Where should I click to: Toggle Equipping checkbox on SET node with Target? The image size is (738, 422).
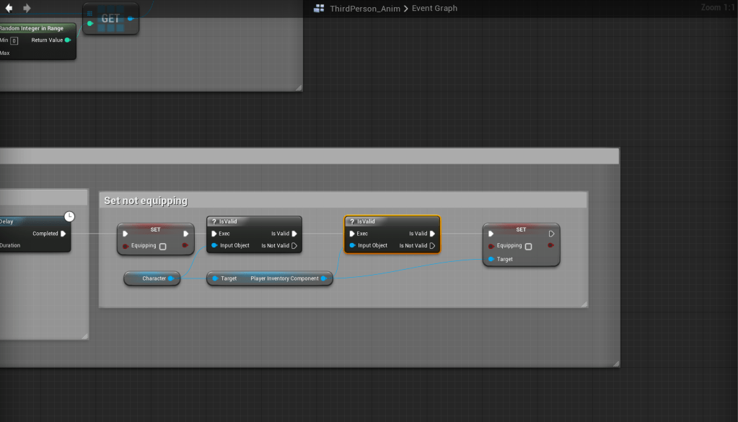(x=529, y=247)
